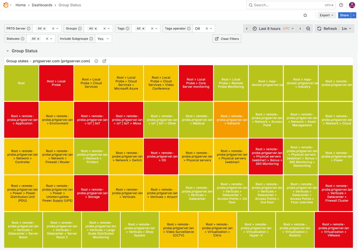Go to Home in the breadcrumb
Viewport: 358px width, 250px height.
pyautogui.click(x=20, y=5)
